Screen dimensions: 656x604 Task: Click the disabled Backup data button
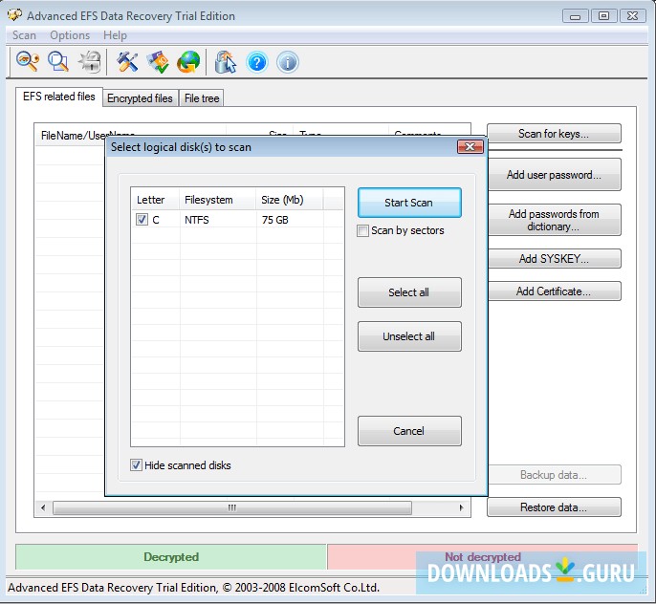[x=554, y=475]
